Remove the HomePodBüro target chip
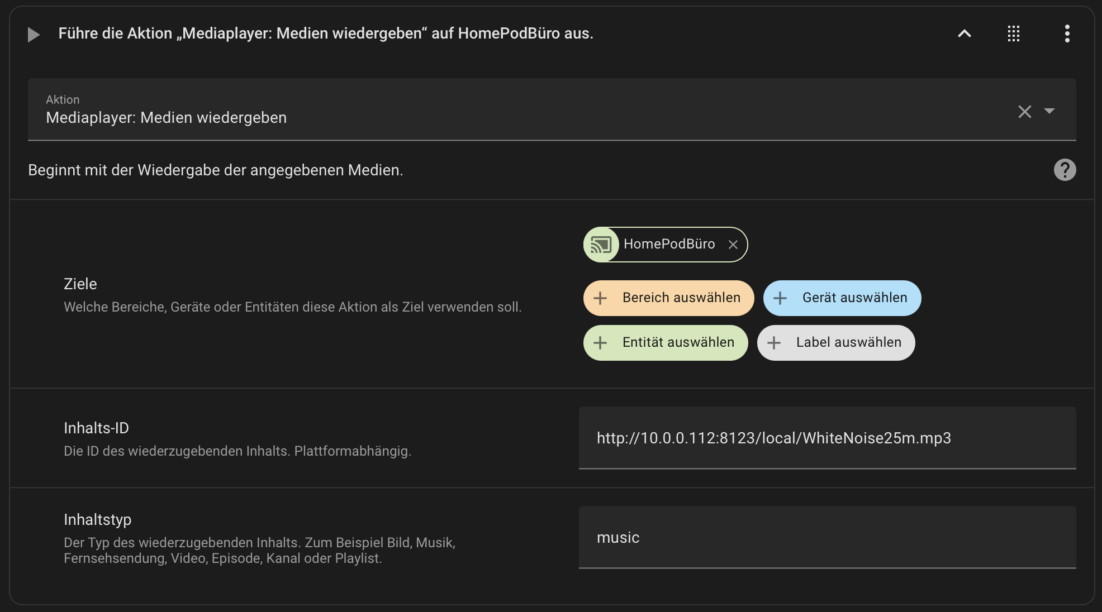 click(x=733, y=245)
